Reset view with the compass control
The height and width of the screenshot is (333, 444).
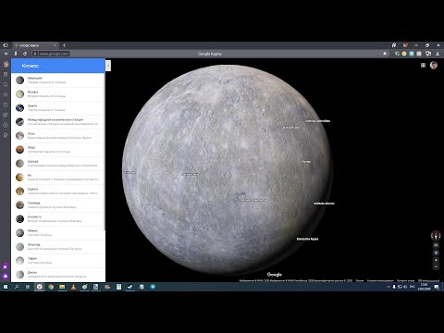click(436, 236)
